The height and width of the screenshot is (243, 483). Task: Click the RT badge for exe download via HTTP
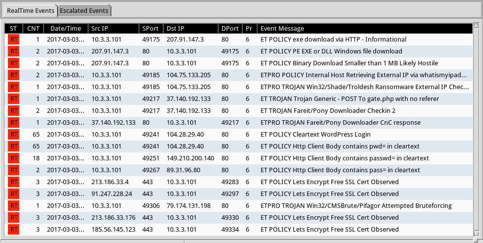pos(14,40)
